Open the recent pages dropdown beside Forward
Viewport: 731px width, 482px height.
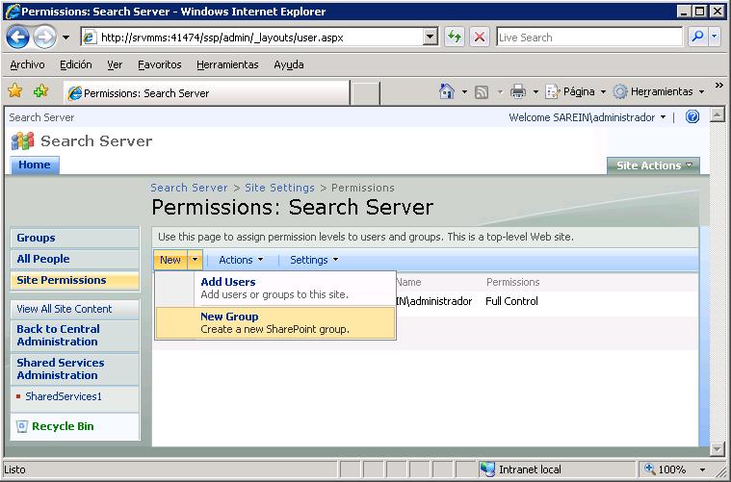pyautogui.click(x=65, y=38)
